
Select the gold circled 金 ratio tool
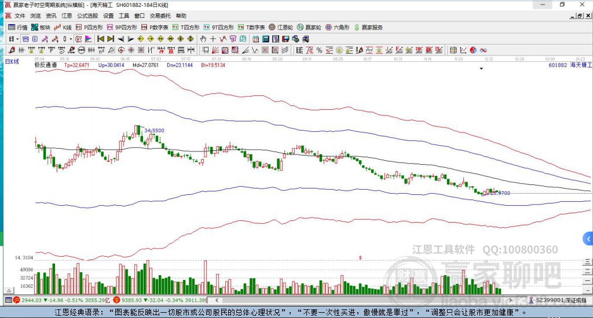[x=339, y=50]
